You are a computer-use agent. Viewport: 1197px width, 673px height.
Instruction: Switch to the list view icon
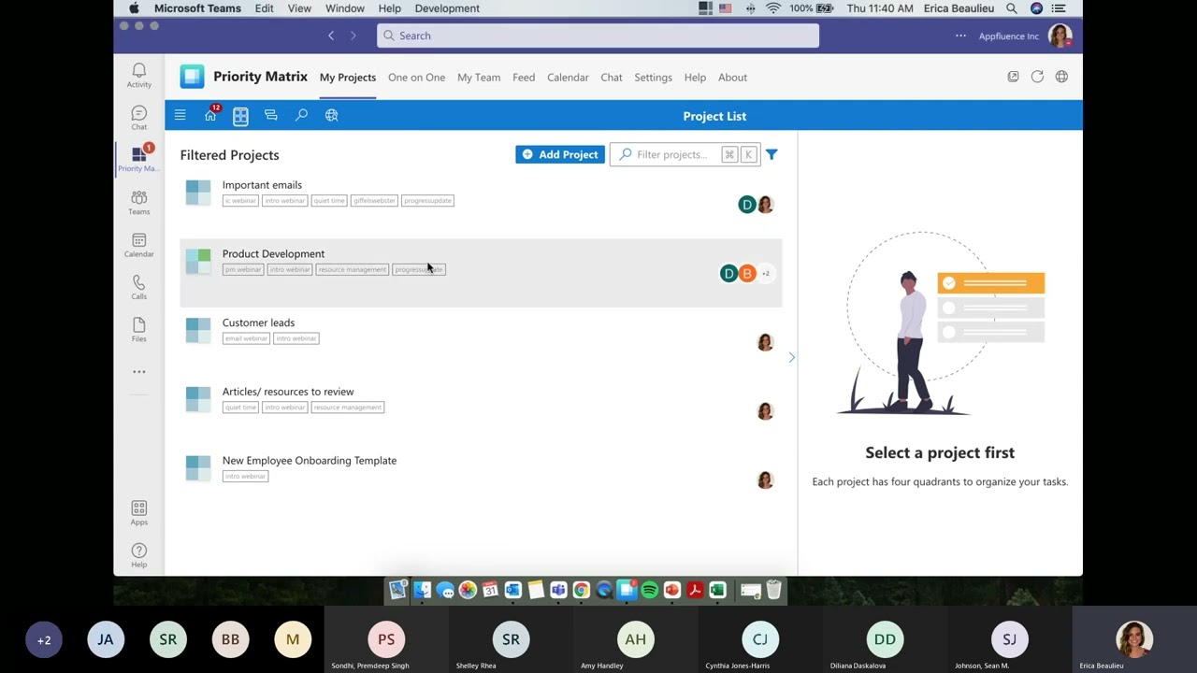[x=271, y=115]
